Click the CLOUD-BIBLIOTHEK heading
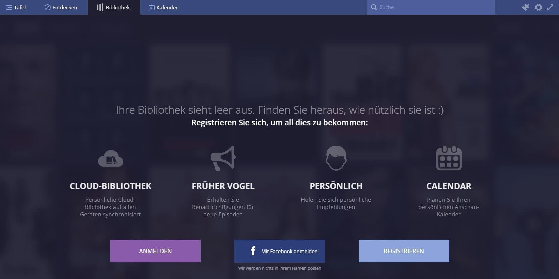 click(110, 186)
